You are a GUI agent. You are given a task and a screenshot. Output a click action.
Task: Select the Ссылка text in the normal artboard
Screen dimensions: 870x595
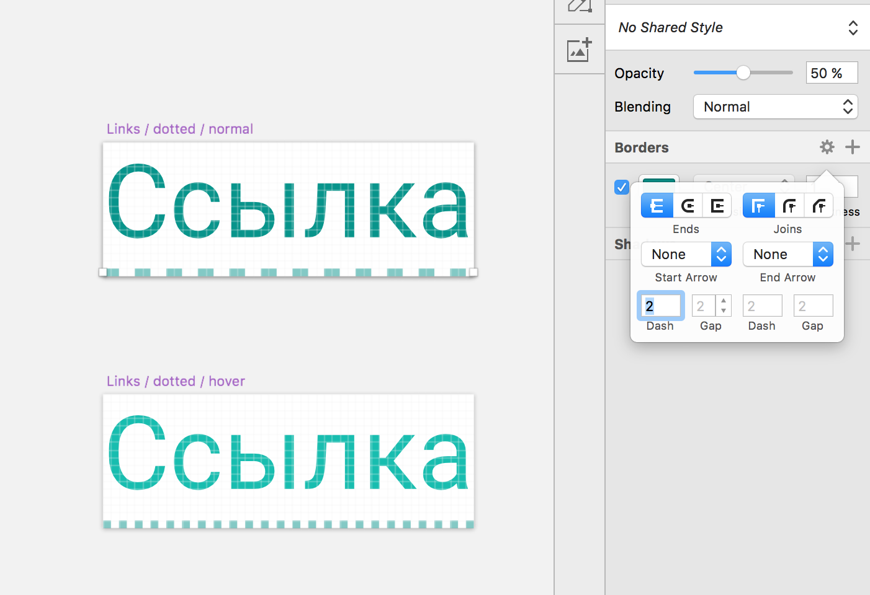point(288,202)
